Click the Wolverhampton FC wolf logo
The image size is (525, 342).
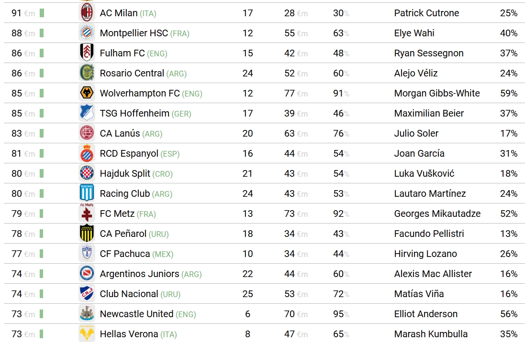[87, 93]
